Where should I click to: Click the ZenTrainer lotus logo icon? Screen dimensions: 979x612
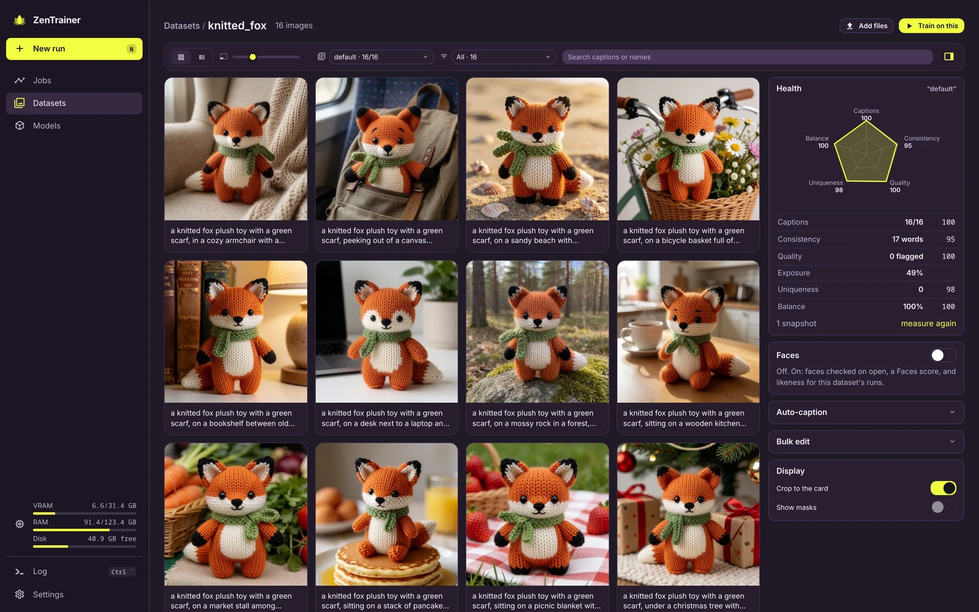20,20
